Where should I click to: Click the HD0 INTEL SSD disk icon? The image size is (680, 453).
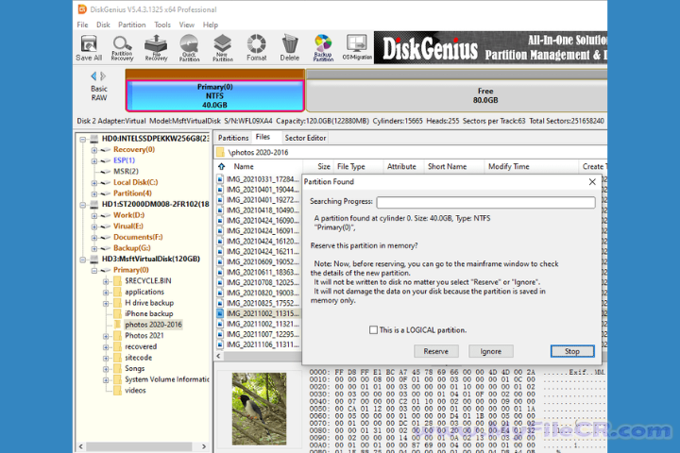[93, 139]
